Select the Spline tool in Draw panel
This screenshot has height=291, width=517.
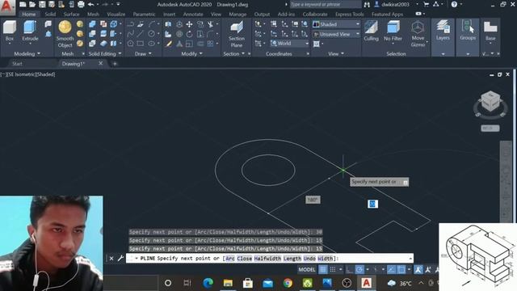point(131,34)
